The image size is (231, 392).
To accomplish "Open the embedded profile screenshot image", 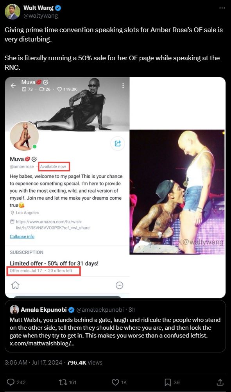I will [x=67, y=187].
